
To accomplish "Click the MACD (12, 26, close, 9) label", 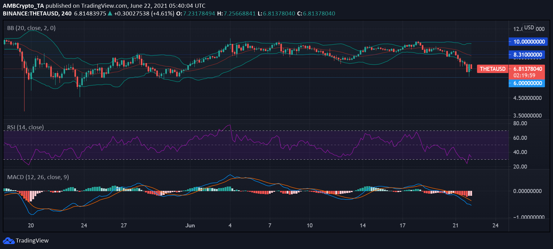I will 38,177.
